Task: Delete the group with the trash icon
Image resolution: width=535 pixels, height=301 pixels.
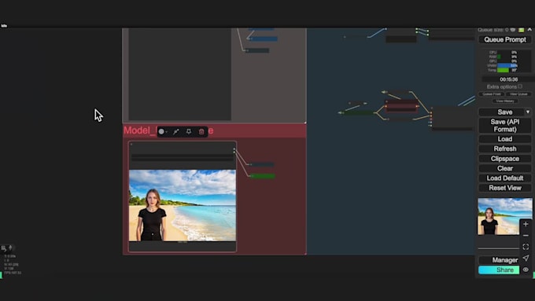Action: click(x=201, y=131)
